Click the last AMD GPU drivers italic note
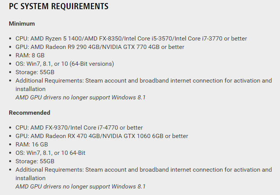Image resolution: width=280 pixels, height=195 pixels. click(81, 187)
